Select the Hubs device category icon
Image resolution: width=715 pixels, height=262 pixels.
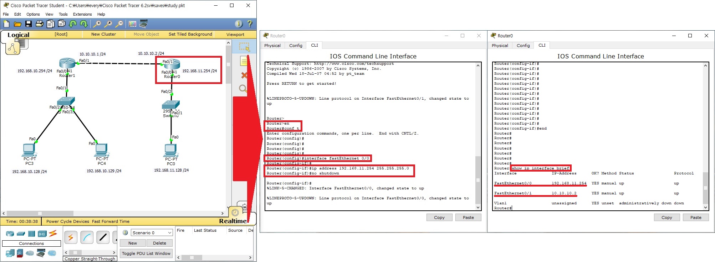(x=31, y=234)
